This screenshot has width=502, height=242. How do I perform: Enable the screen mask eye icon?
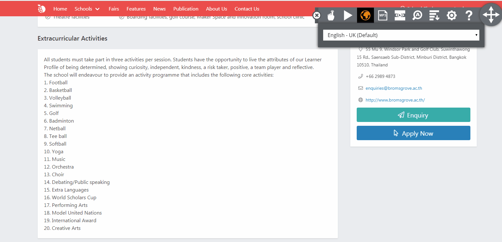point(400,15)
